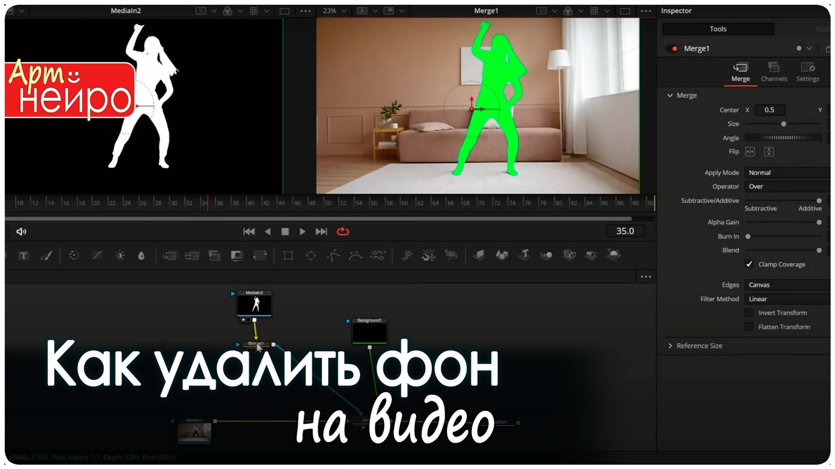
Task: Enable the Invert Transform checkbox
Action: (x=749, y=313)
